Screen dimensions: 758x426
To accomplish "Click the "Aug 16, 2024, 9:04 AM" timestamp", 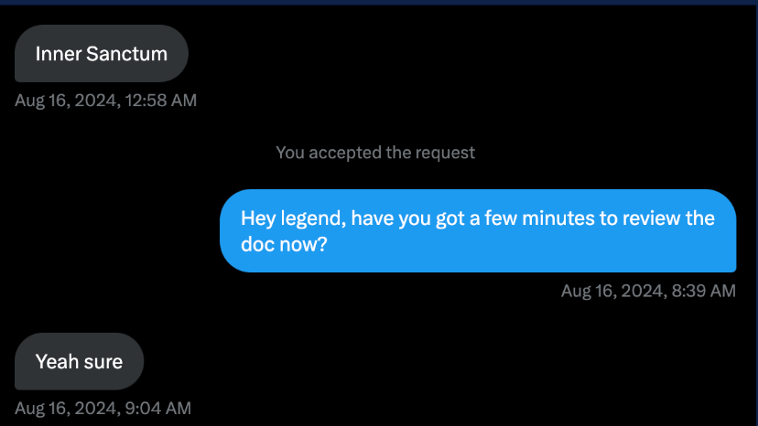I will pos(103,408).
